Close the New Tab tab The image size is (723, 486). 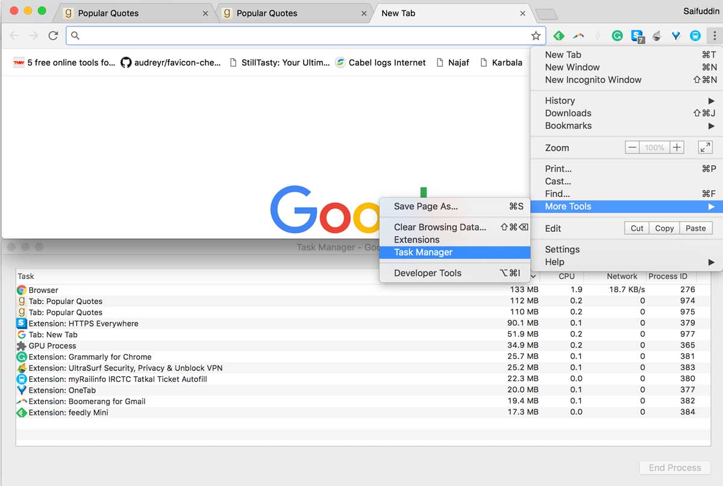523,13
